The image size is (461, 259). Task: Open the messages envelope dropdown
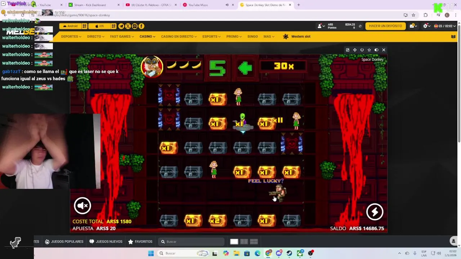(x=413, y=26)
